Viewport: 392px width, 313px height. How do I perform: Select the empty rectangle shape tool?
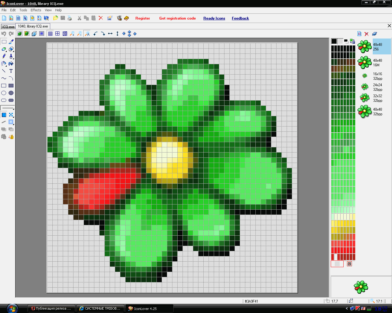point(4,86)
